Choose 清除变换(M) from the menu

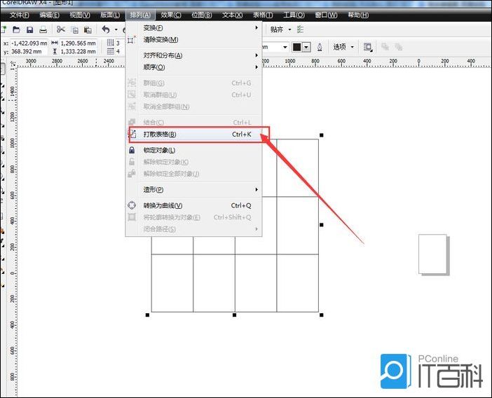point(194,40)
